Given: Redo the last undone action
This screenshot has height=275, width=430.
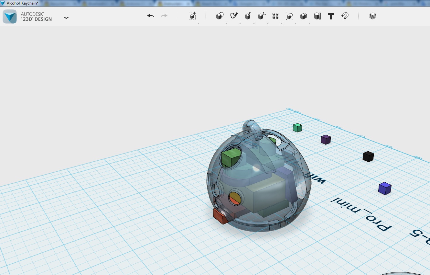Looking at the screenshot, I should point(164,16).
